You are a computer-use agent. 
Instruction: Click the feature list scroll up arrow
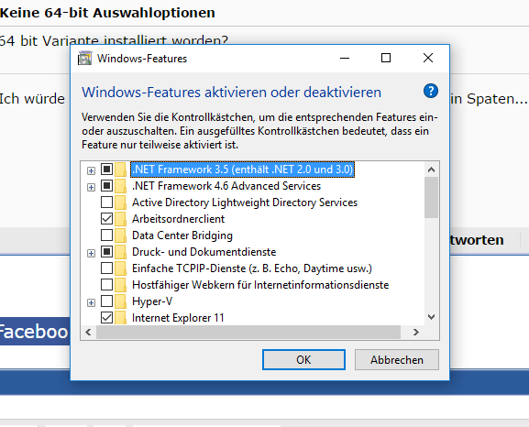coord(431,170)
